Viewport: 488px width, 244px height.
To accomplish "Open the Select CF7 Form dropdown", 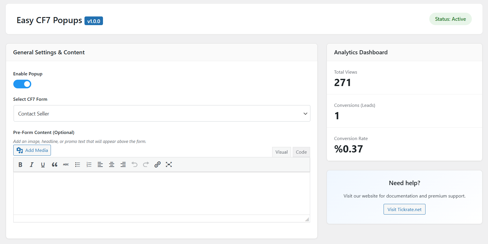I will [x=162, y=113].
